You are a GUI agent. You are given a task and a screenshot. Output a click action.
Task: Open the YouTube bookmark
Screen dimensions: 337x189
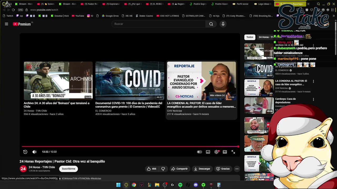point(78,16)
